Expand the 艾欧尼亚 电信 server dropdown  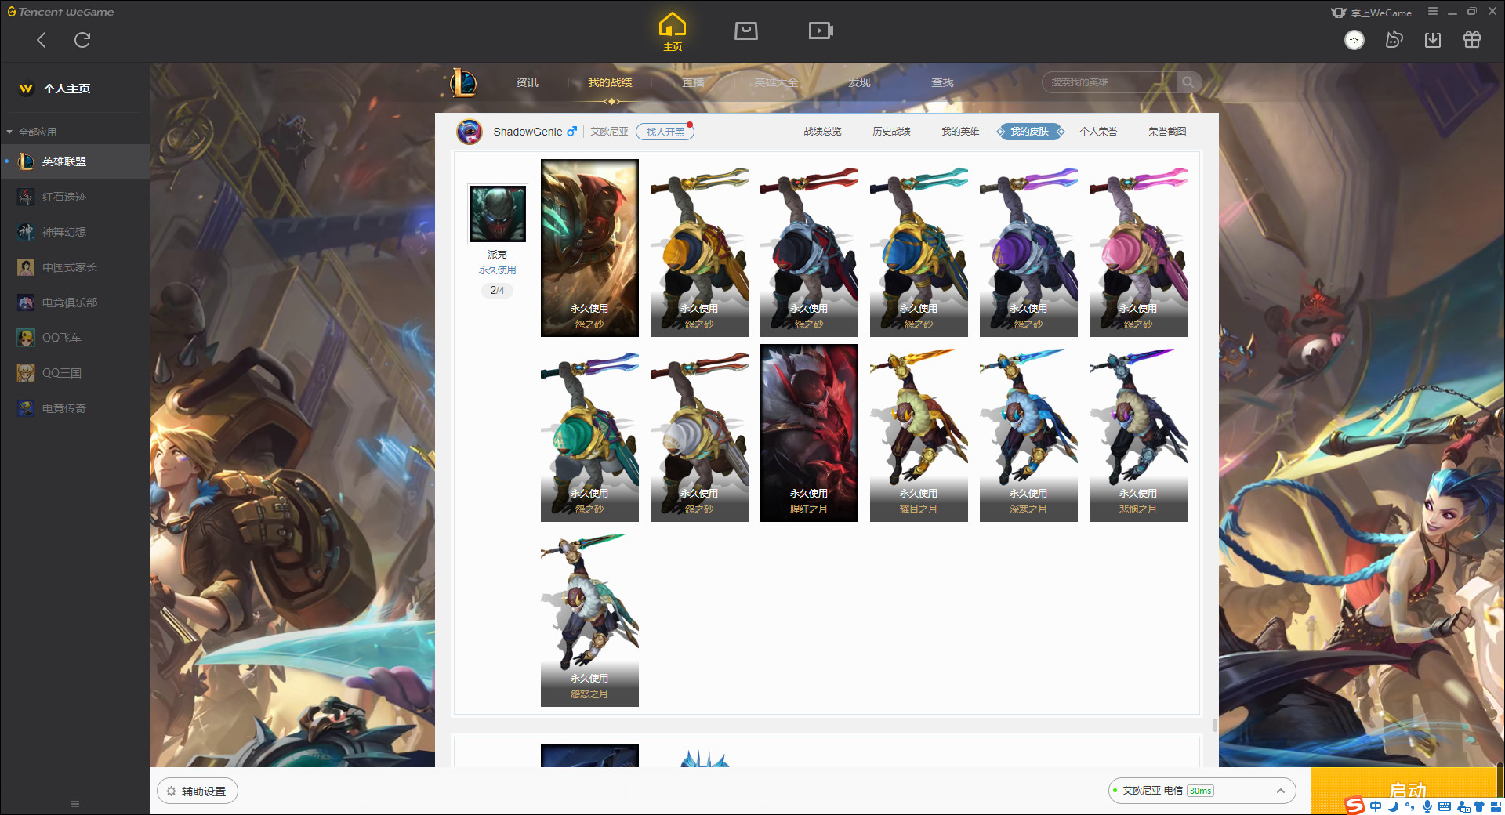1202,791
